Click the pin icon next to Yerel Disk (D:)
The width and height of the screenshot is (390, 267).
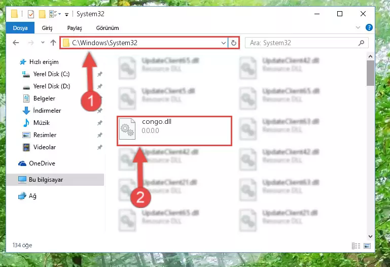(x=100, y=86)
